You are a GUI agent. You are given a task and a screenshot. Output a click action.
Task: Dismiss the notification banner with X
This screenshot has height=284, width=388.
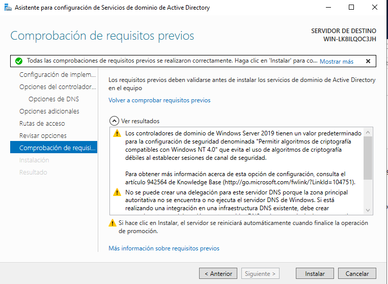coord(368,61)
